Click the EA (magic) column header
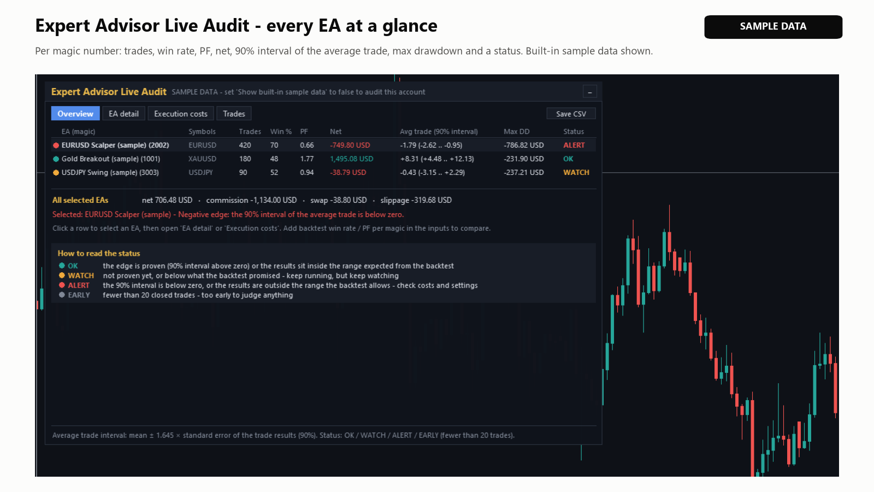The height and width of the screenshot is (492, 874). coord(78,132)
